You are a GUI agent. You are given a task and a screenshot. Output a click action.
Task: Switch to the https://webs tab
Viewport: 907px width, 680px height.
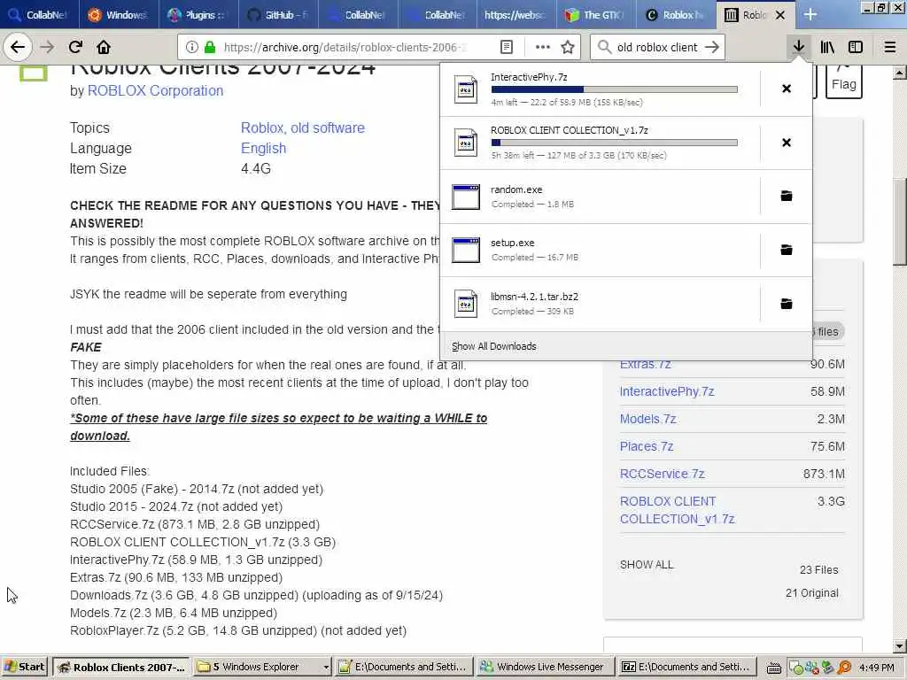(x=516, y=15)
